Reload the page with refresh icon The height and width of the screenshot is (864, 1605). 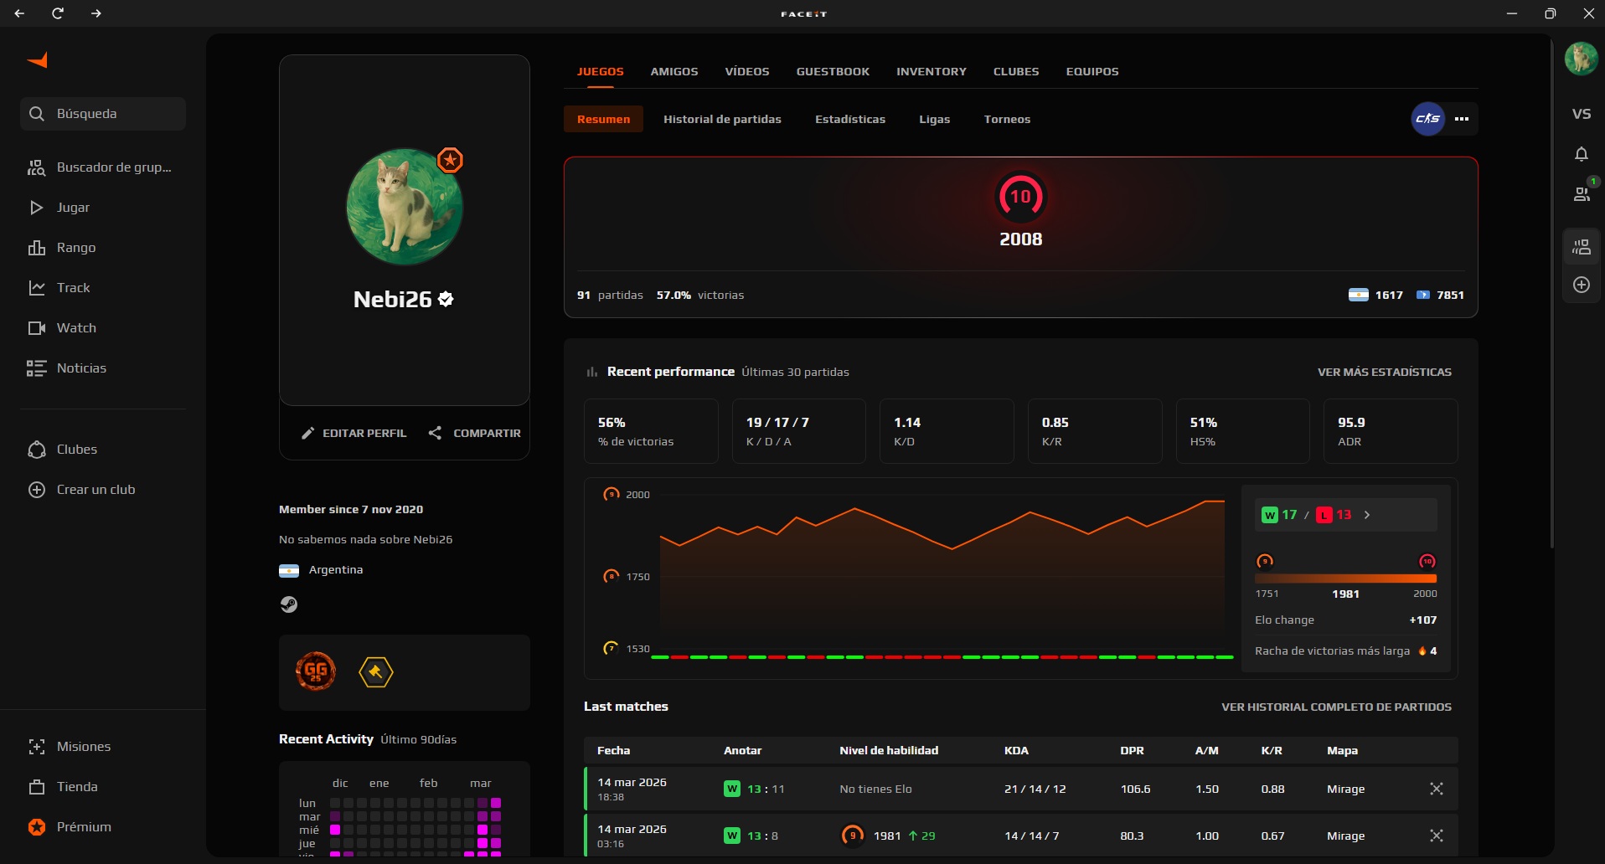point(58,13)
